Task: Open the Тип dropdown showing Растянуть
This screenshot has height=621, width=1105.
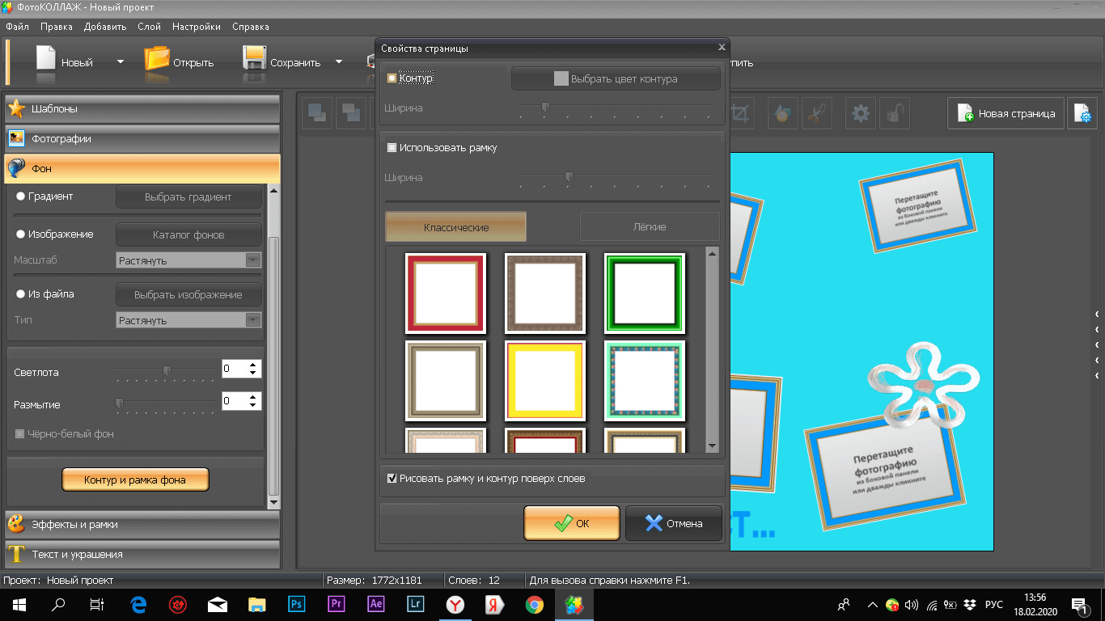Action: pos(188,320)
